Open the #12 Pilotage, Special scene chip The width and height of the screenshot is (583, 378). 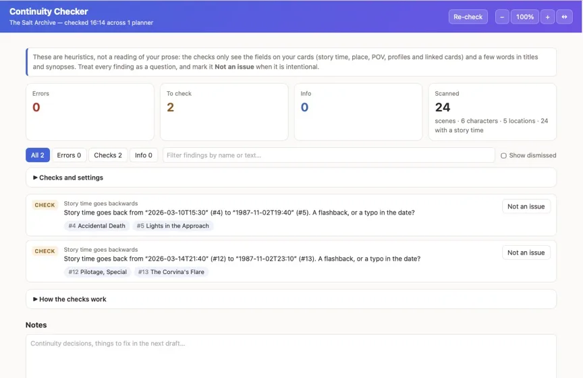(x=97, y=272)
